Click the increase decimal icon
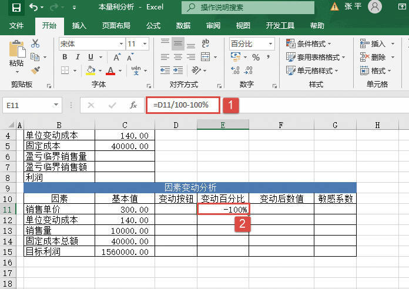This screenshot has height=289, width=409. (235, 70)
